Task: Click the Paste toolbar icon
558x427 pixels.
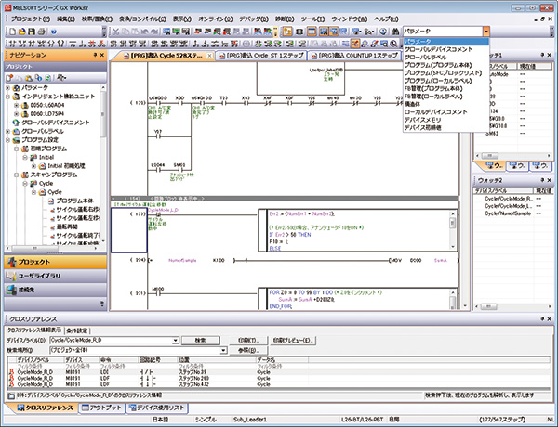Action: pos(135,32)
